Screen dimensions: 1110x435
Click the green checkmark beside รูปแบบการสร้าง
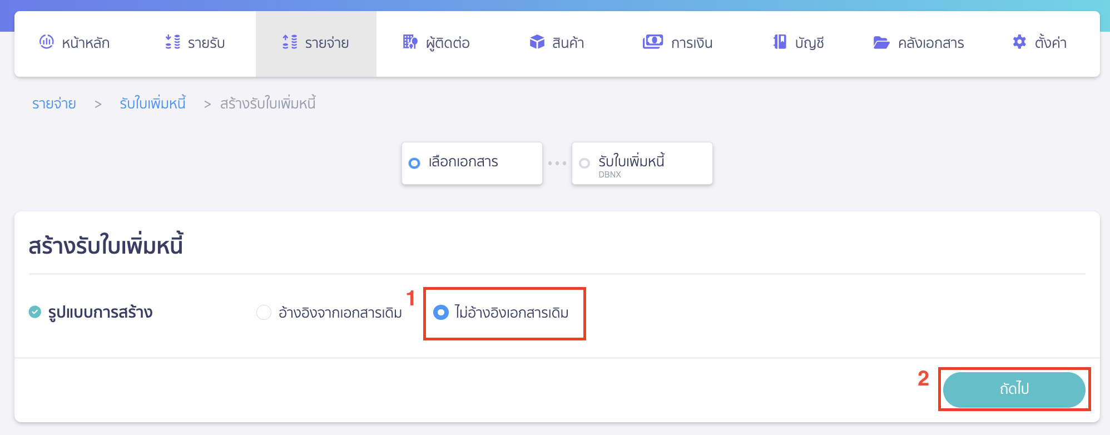click(x=36, y=312)
